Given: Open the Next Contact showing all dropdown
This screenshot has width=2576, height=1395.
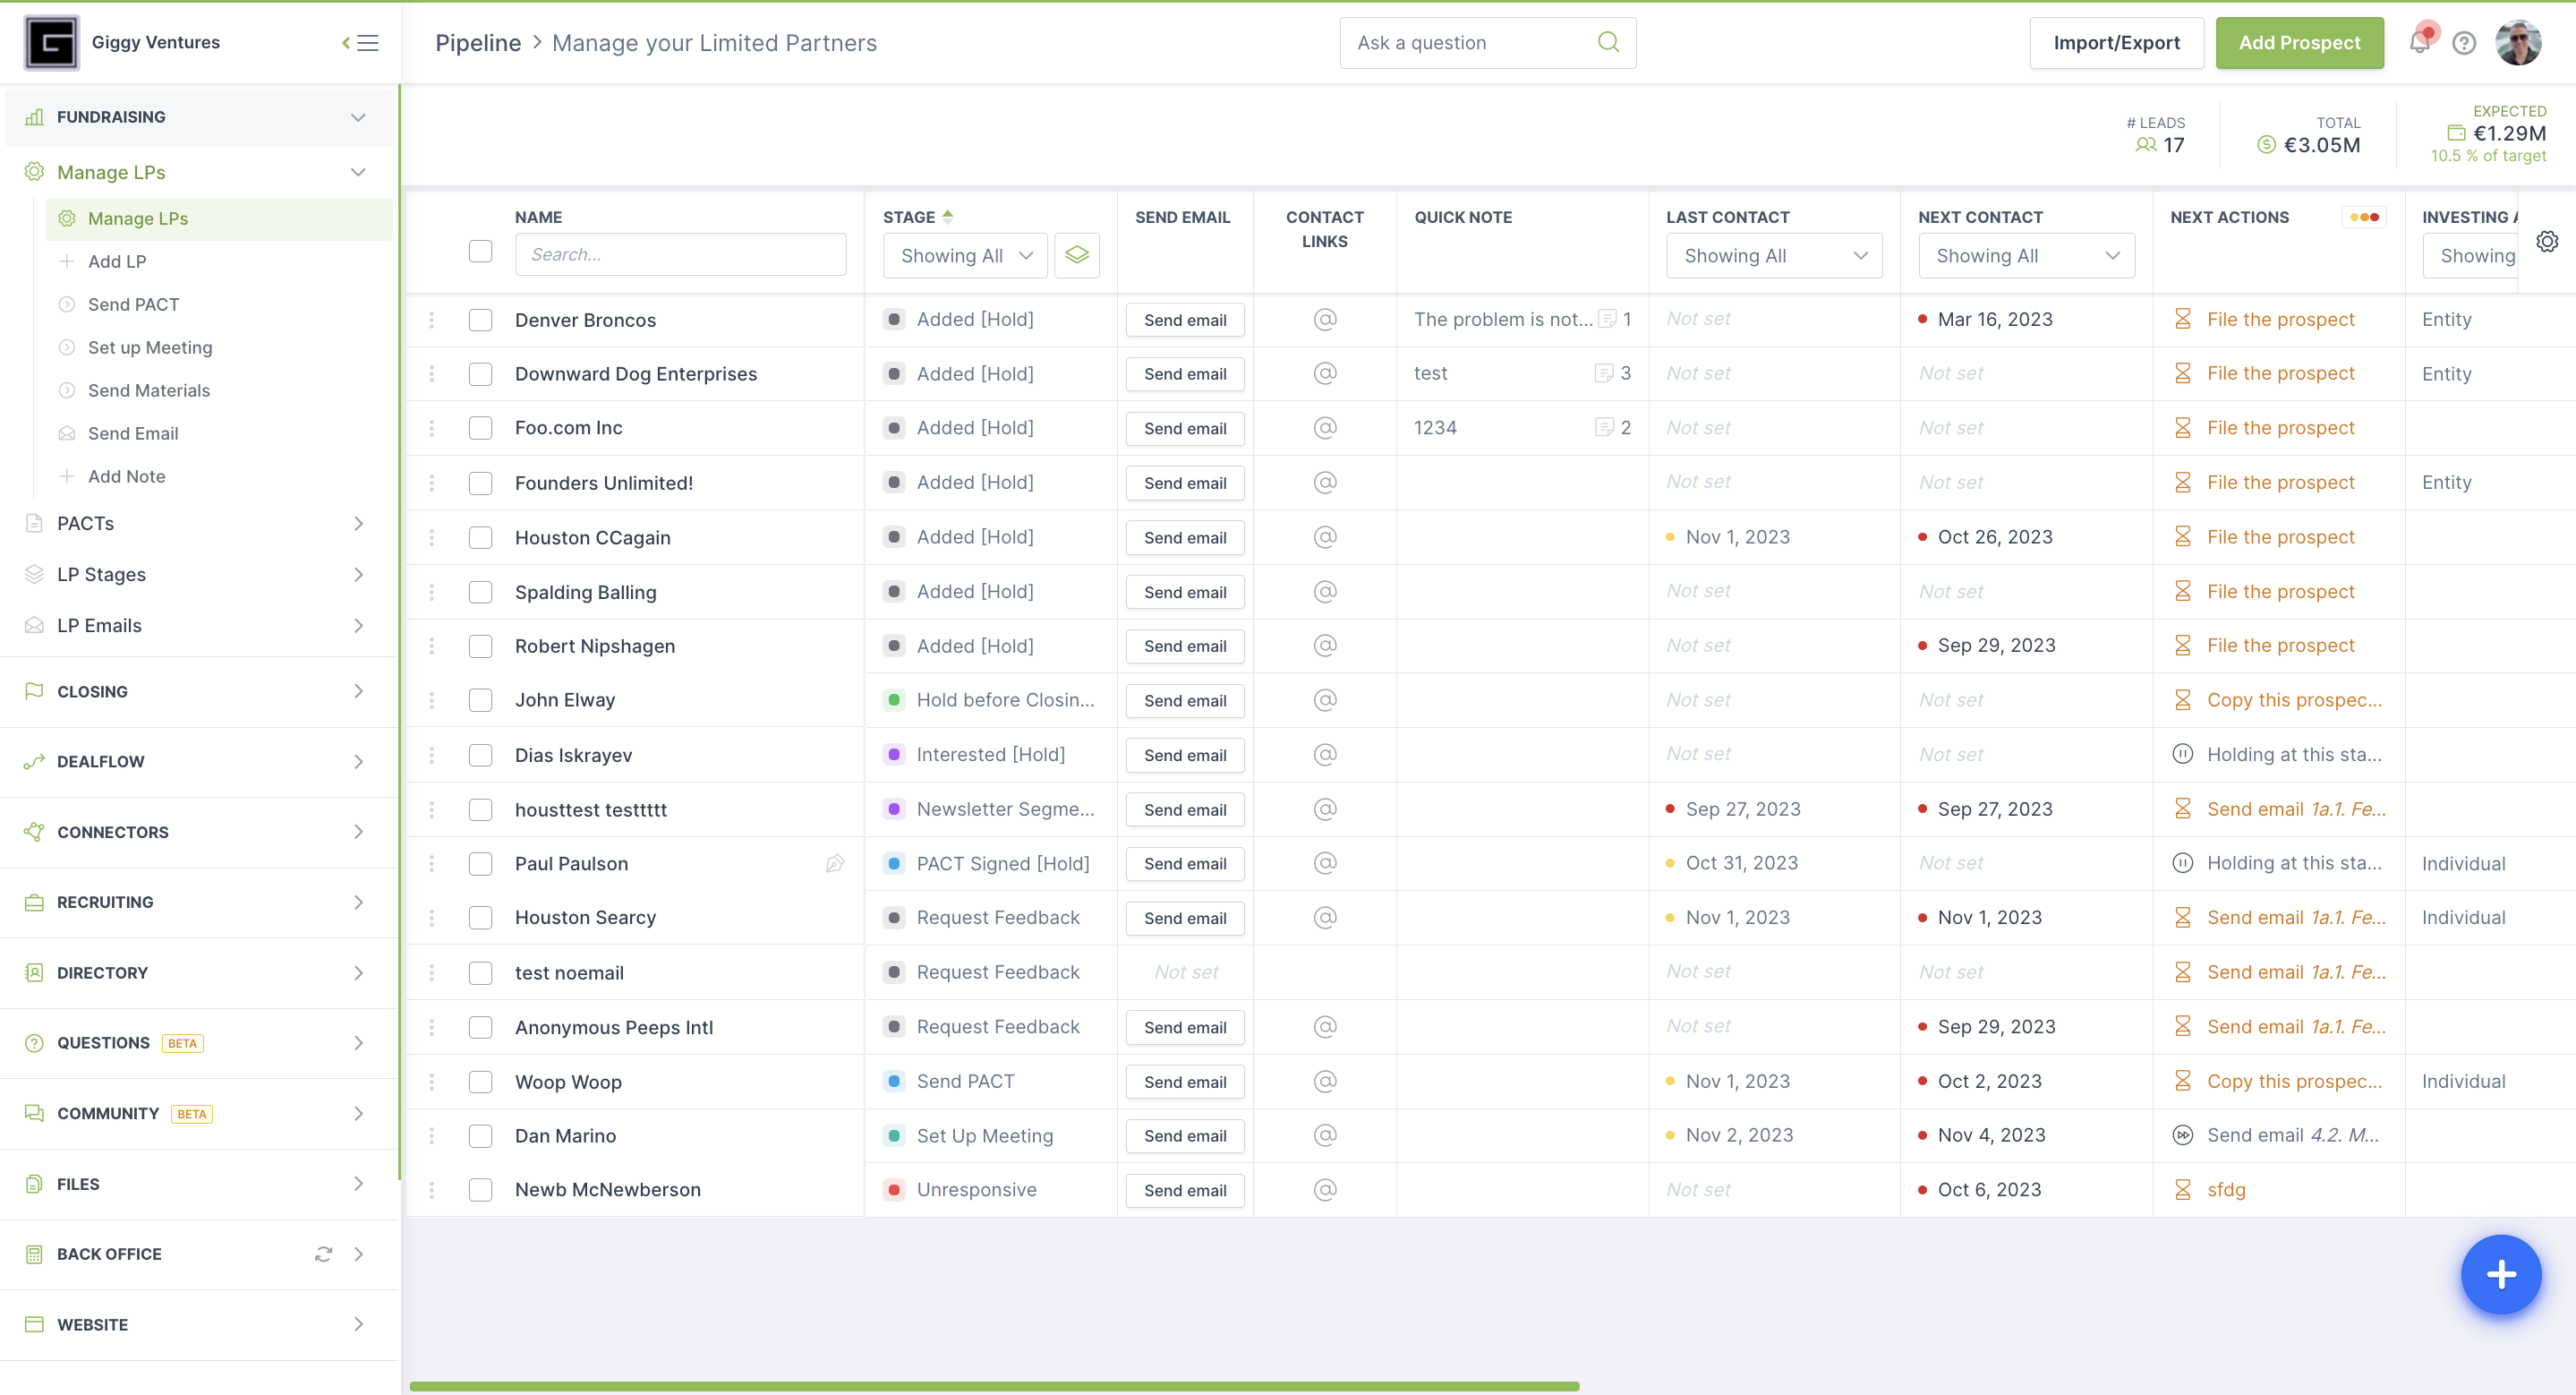Looking at the screenshot, I should click(x=2023, y=256).
